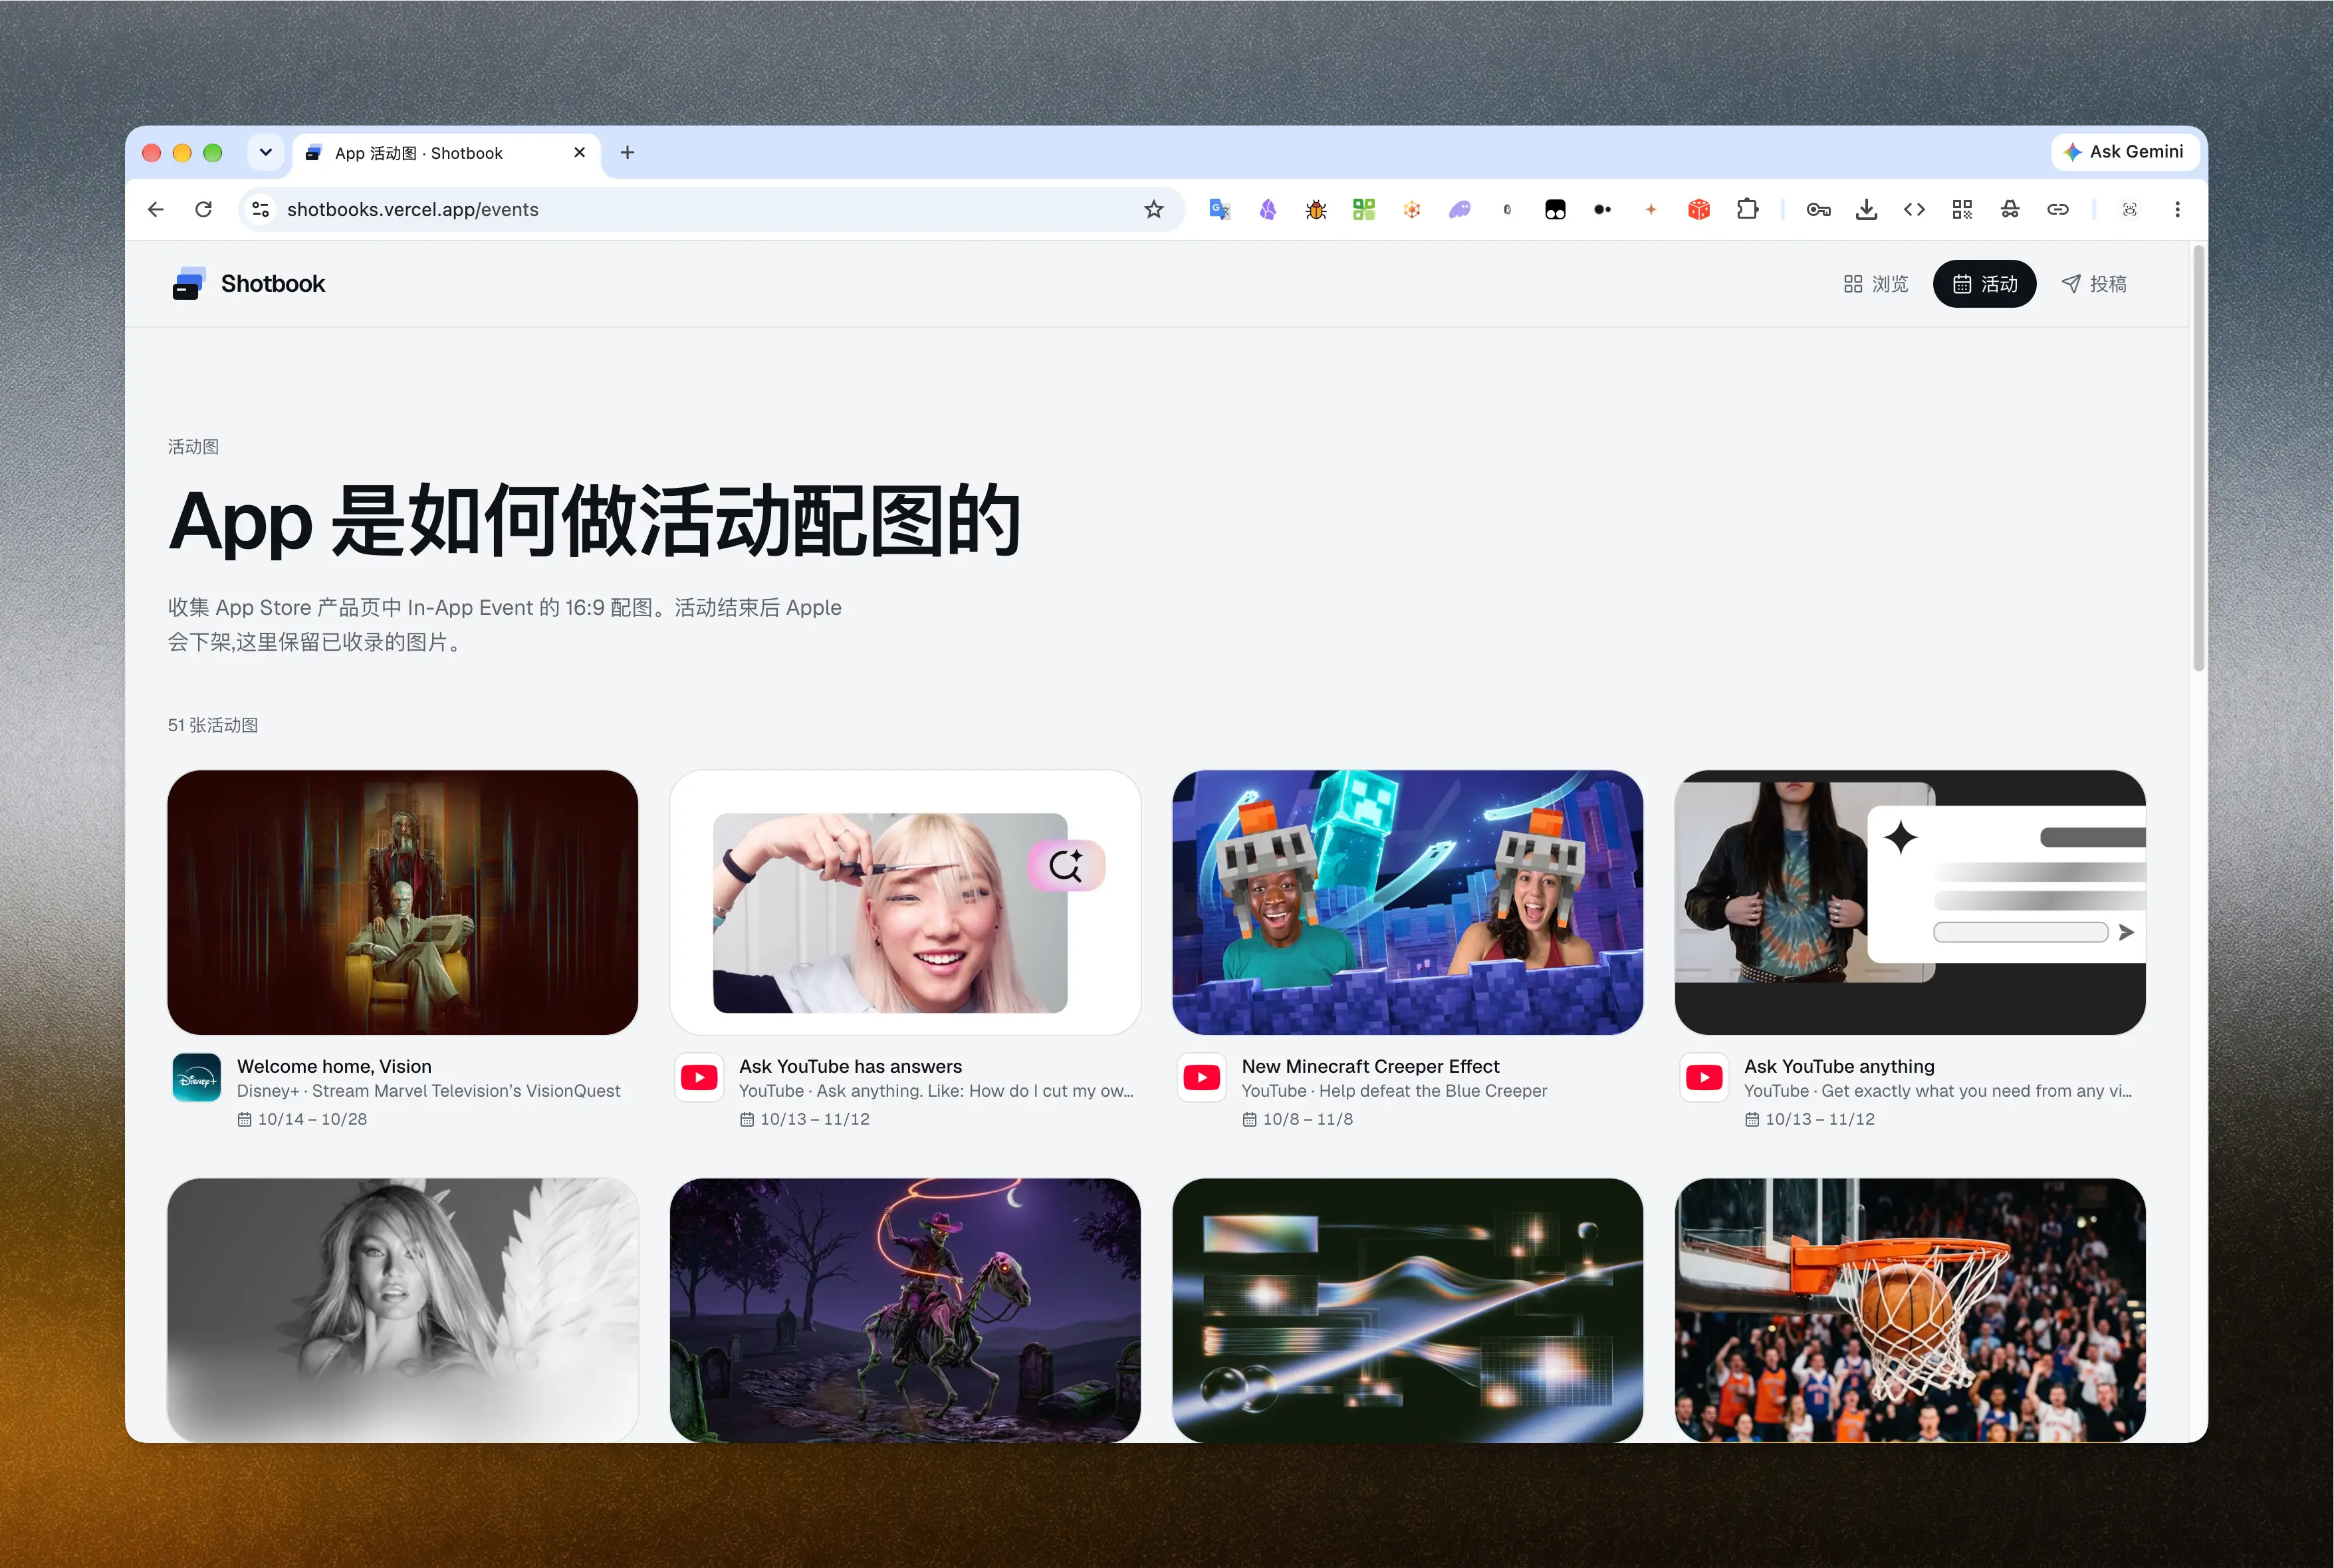This screenshot has width=2334, height=1568.
Task: Click the incognito hat-and-glasses icon
Action: pyautogui.click(x=2010, y=209)
